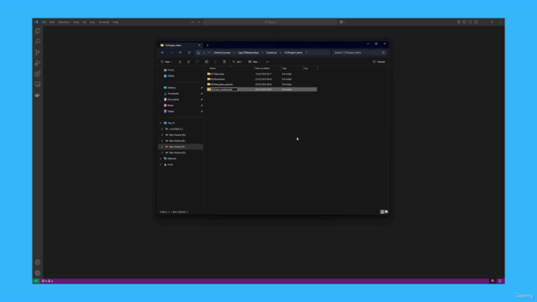Open the View menu in VS Code
The height and width of the screenshot is (302, 537).
[x=76, y=22]
